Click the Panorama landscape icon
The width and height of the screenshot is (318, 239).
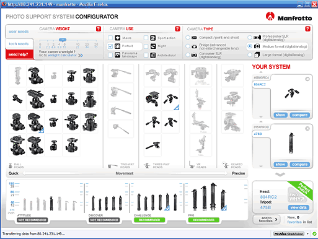pos(118,55)
